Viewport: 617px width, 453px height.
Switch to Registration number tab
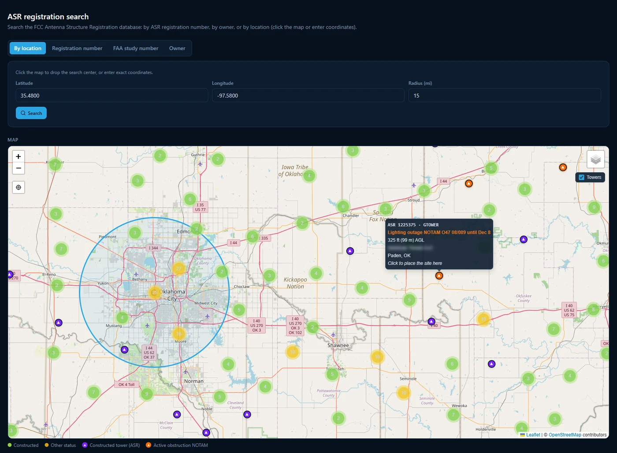[77, 48]
